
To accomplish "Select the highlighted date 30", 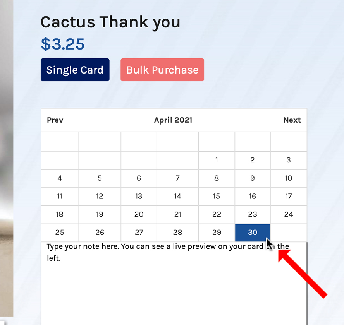I will point(253,233).
